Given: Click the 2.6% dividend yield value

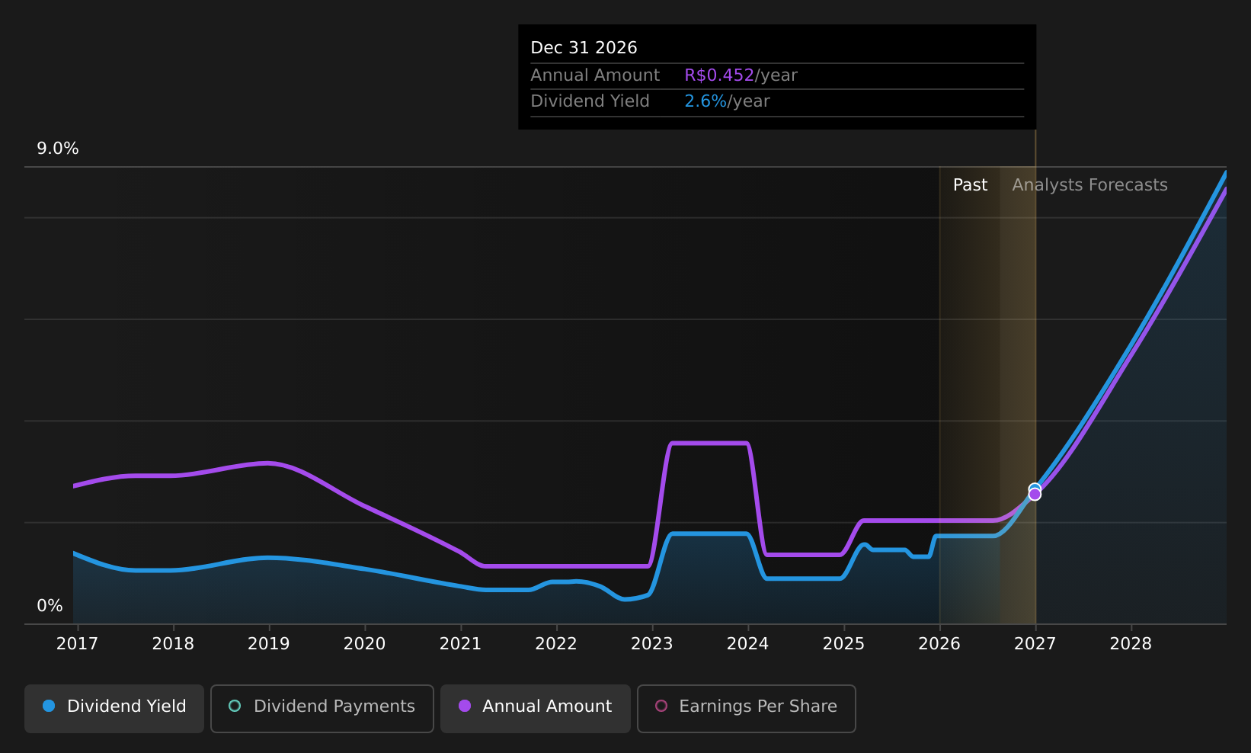Looking at the screenshot, I should point(705,101).
